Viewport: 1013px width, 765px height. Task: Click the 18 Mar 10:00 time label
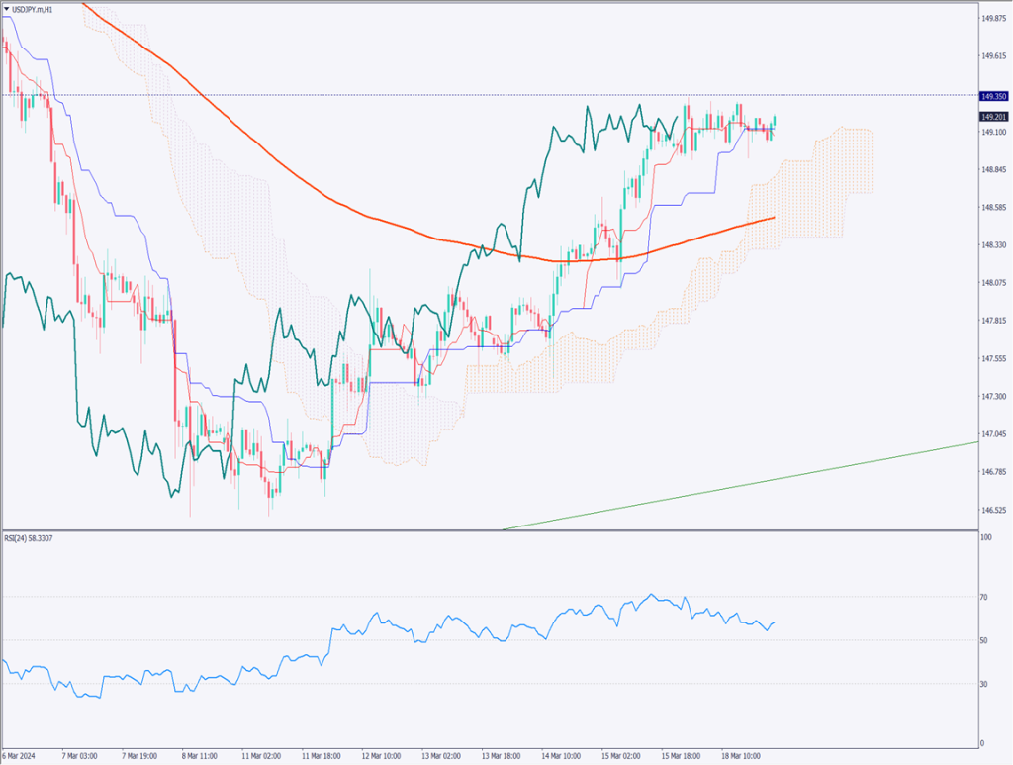point(740,755)
